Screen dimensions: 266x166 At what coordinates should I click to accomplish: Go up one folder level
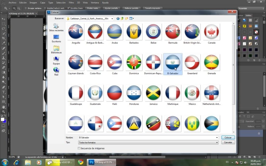[x=122, y=18]
